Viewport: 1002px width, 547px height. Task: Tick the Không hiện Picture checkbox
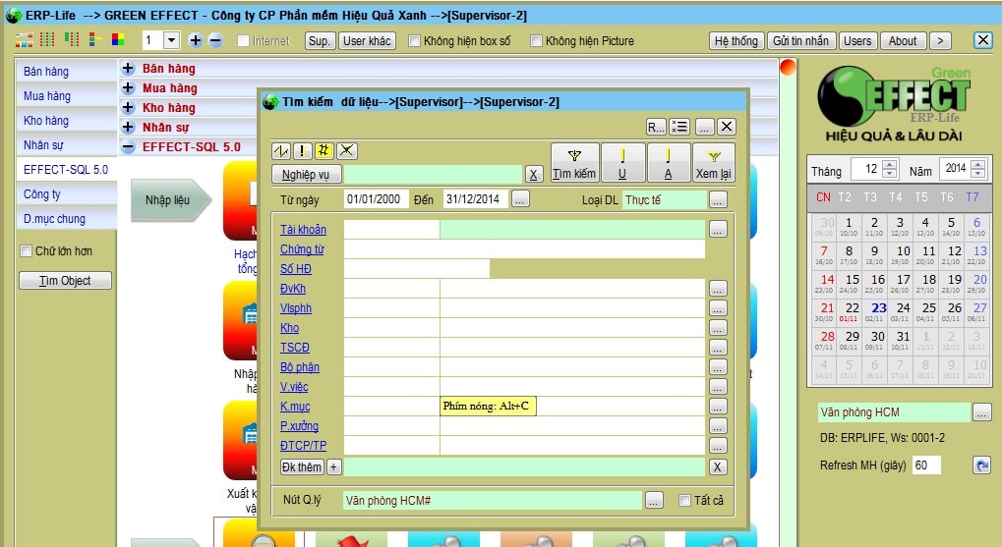tap(537, 41)
